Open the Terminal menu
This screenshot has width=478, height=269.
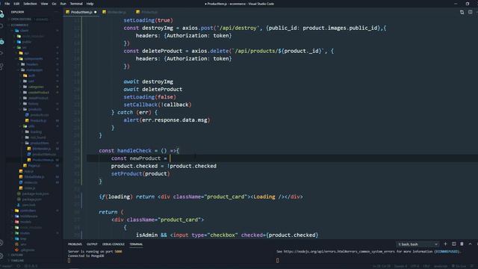76,4
